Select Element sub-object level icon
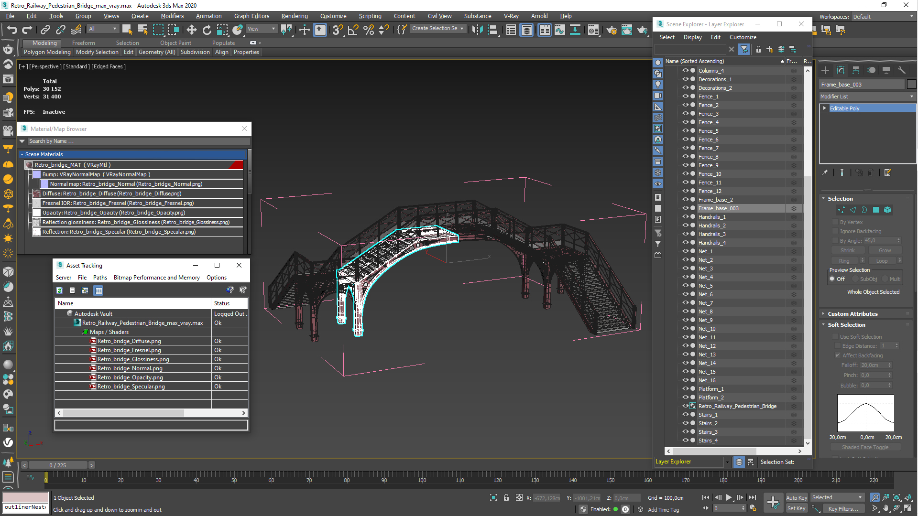Viewport: 918px width, 516px height. (x=887, y=210)
